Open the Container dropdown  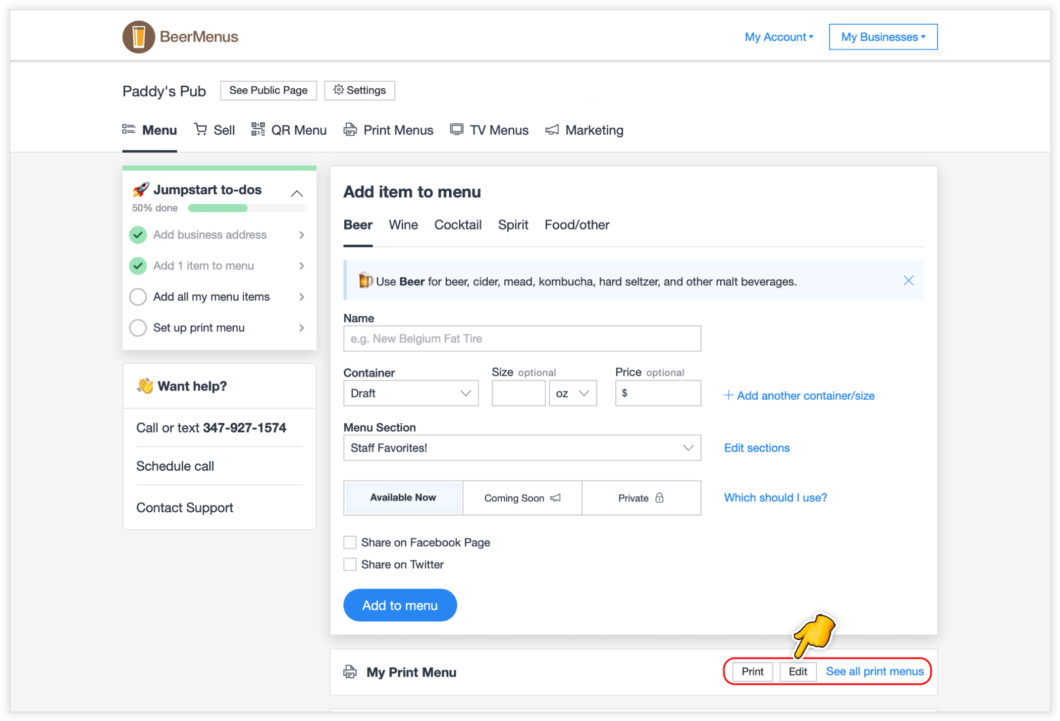(x=410, y=393)
